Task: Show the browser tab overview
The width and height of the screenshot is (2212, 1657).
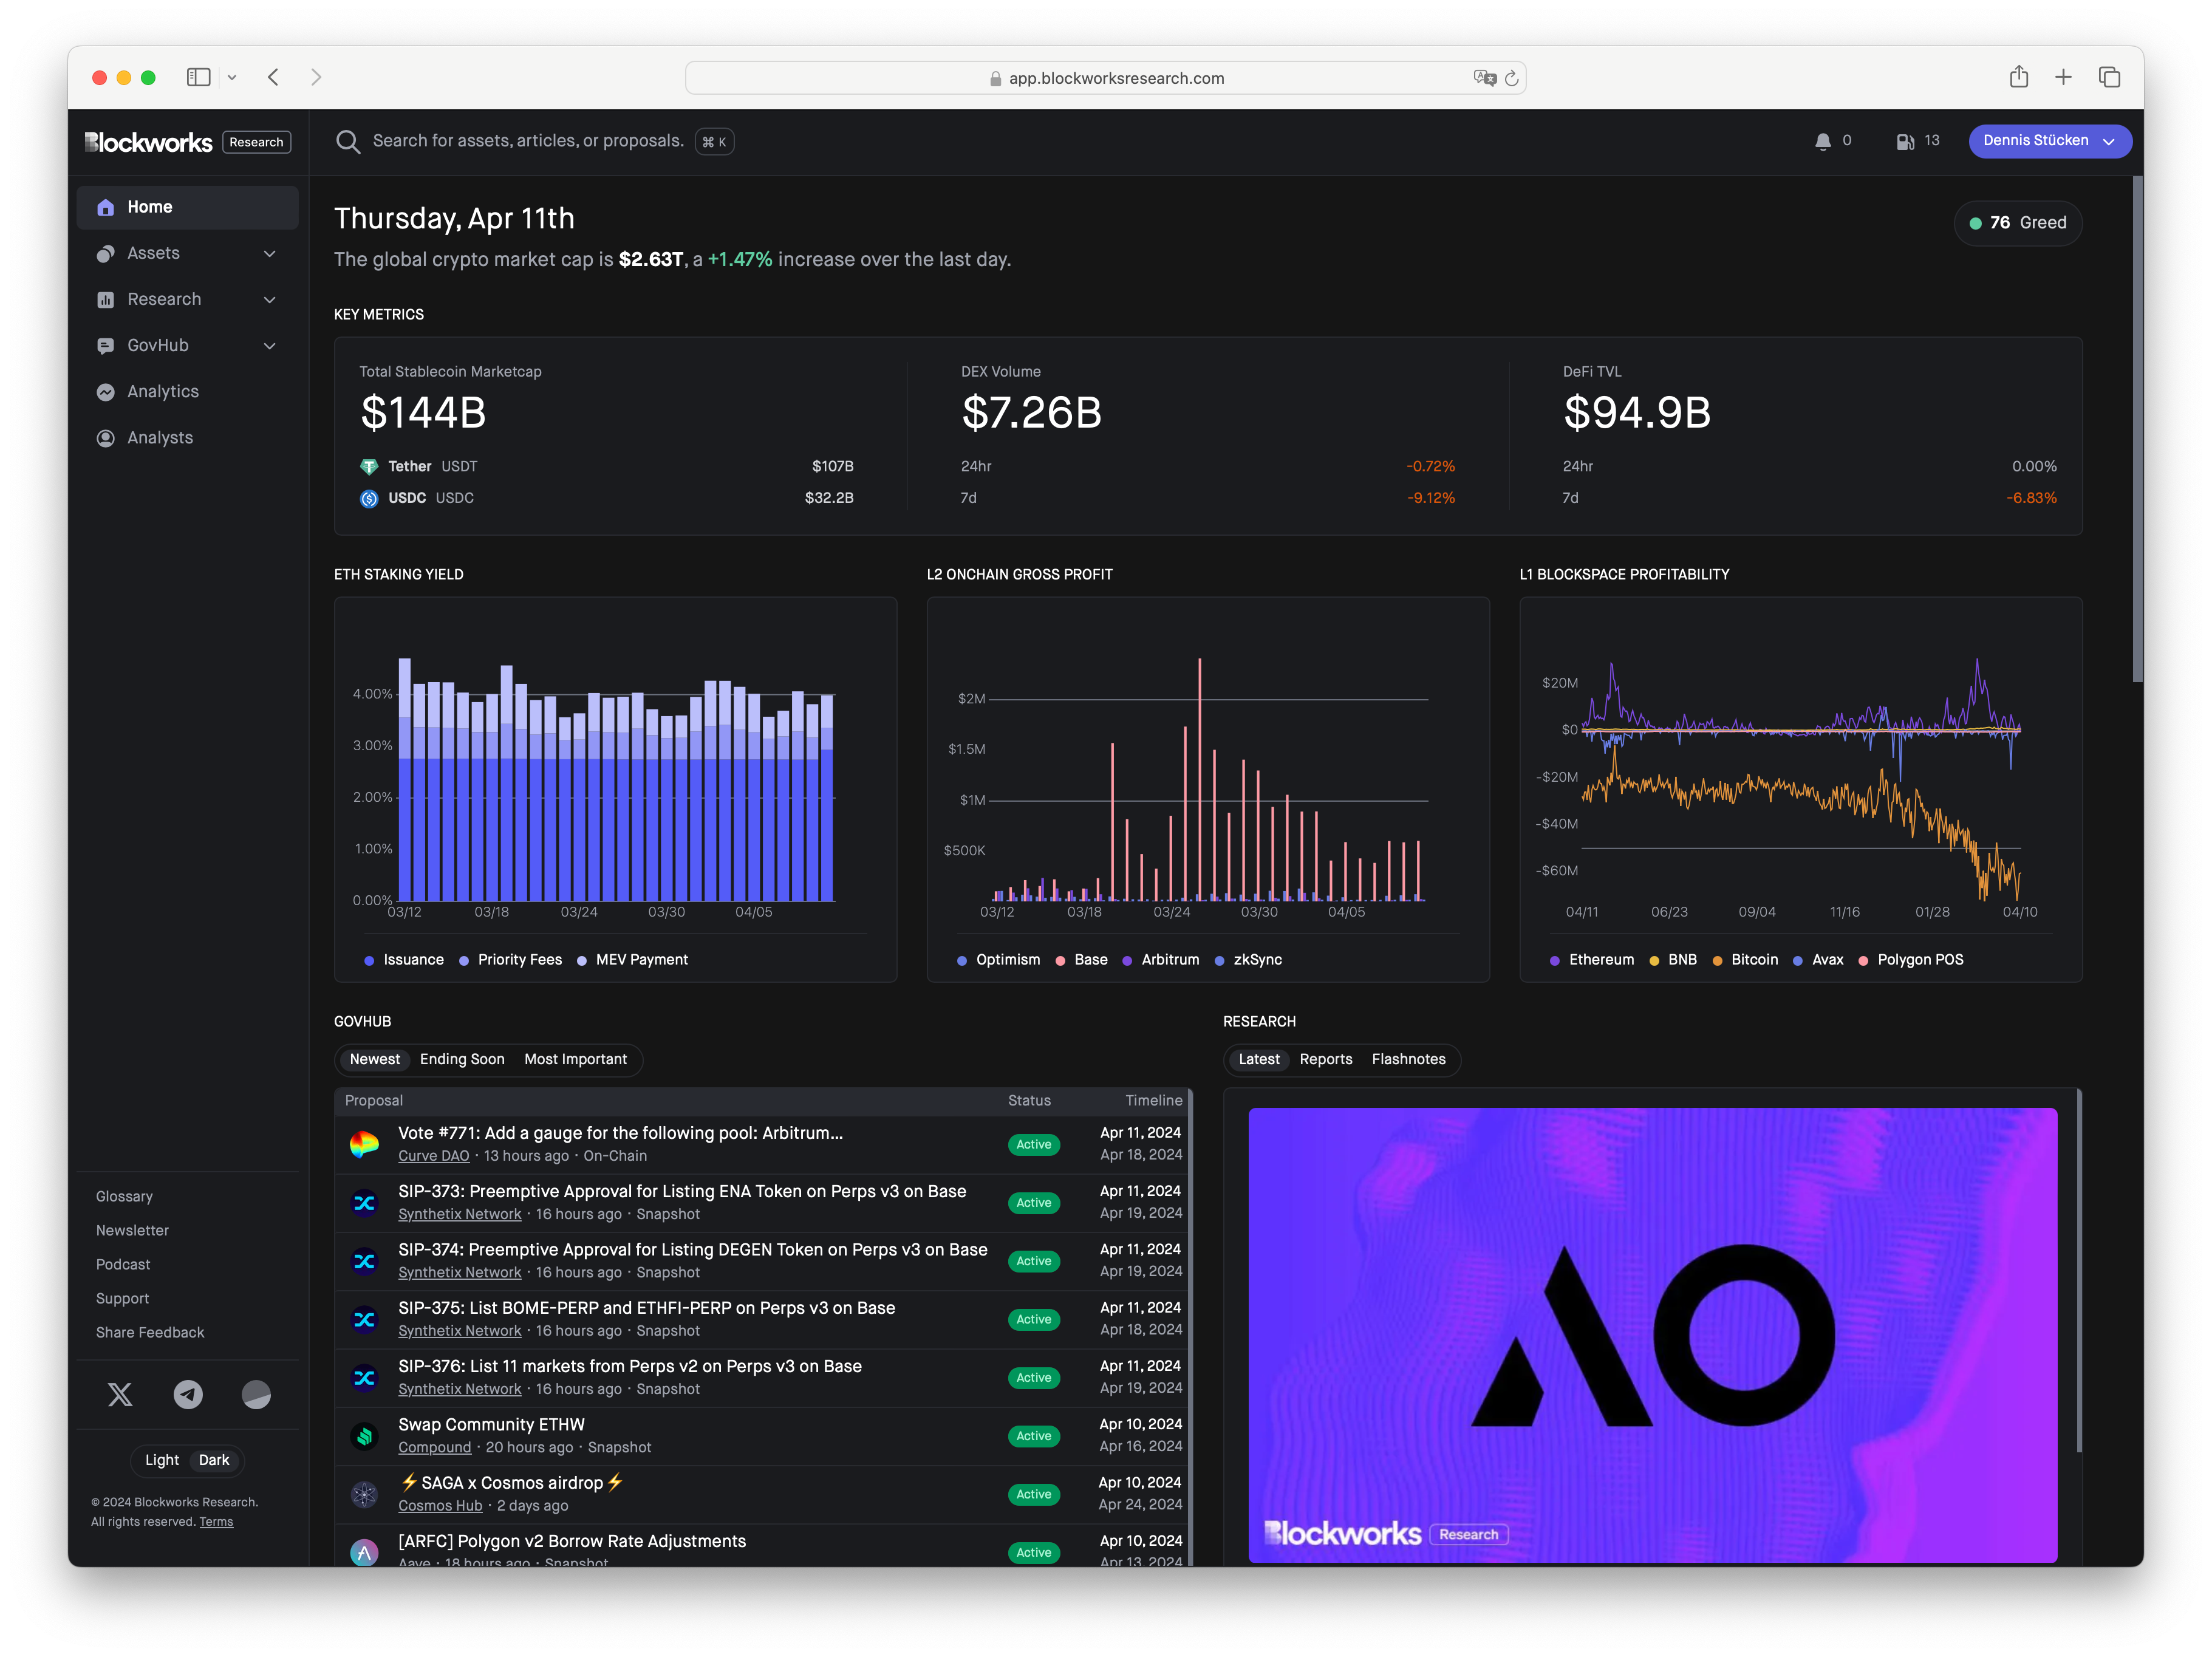Action: pos(2109,77)
